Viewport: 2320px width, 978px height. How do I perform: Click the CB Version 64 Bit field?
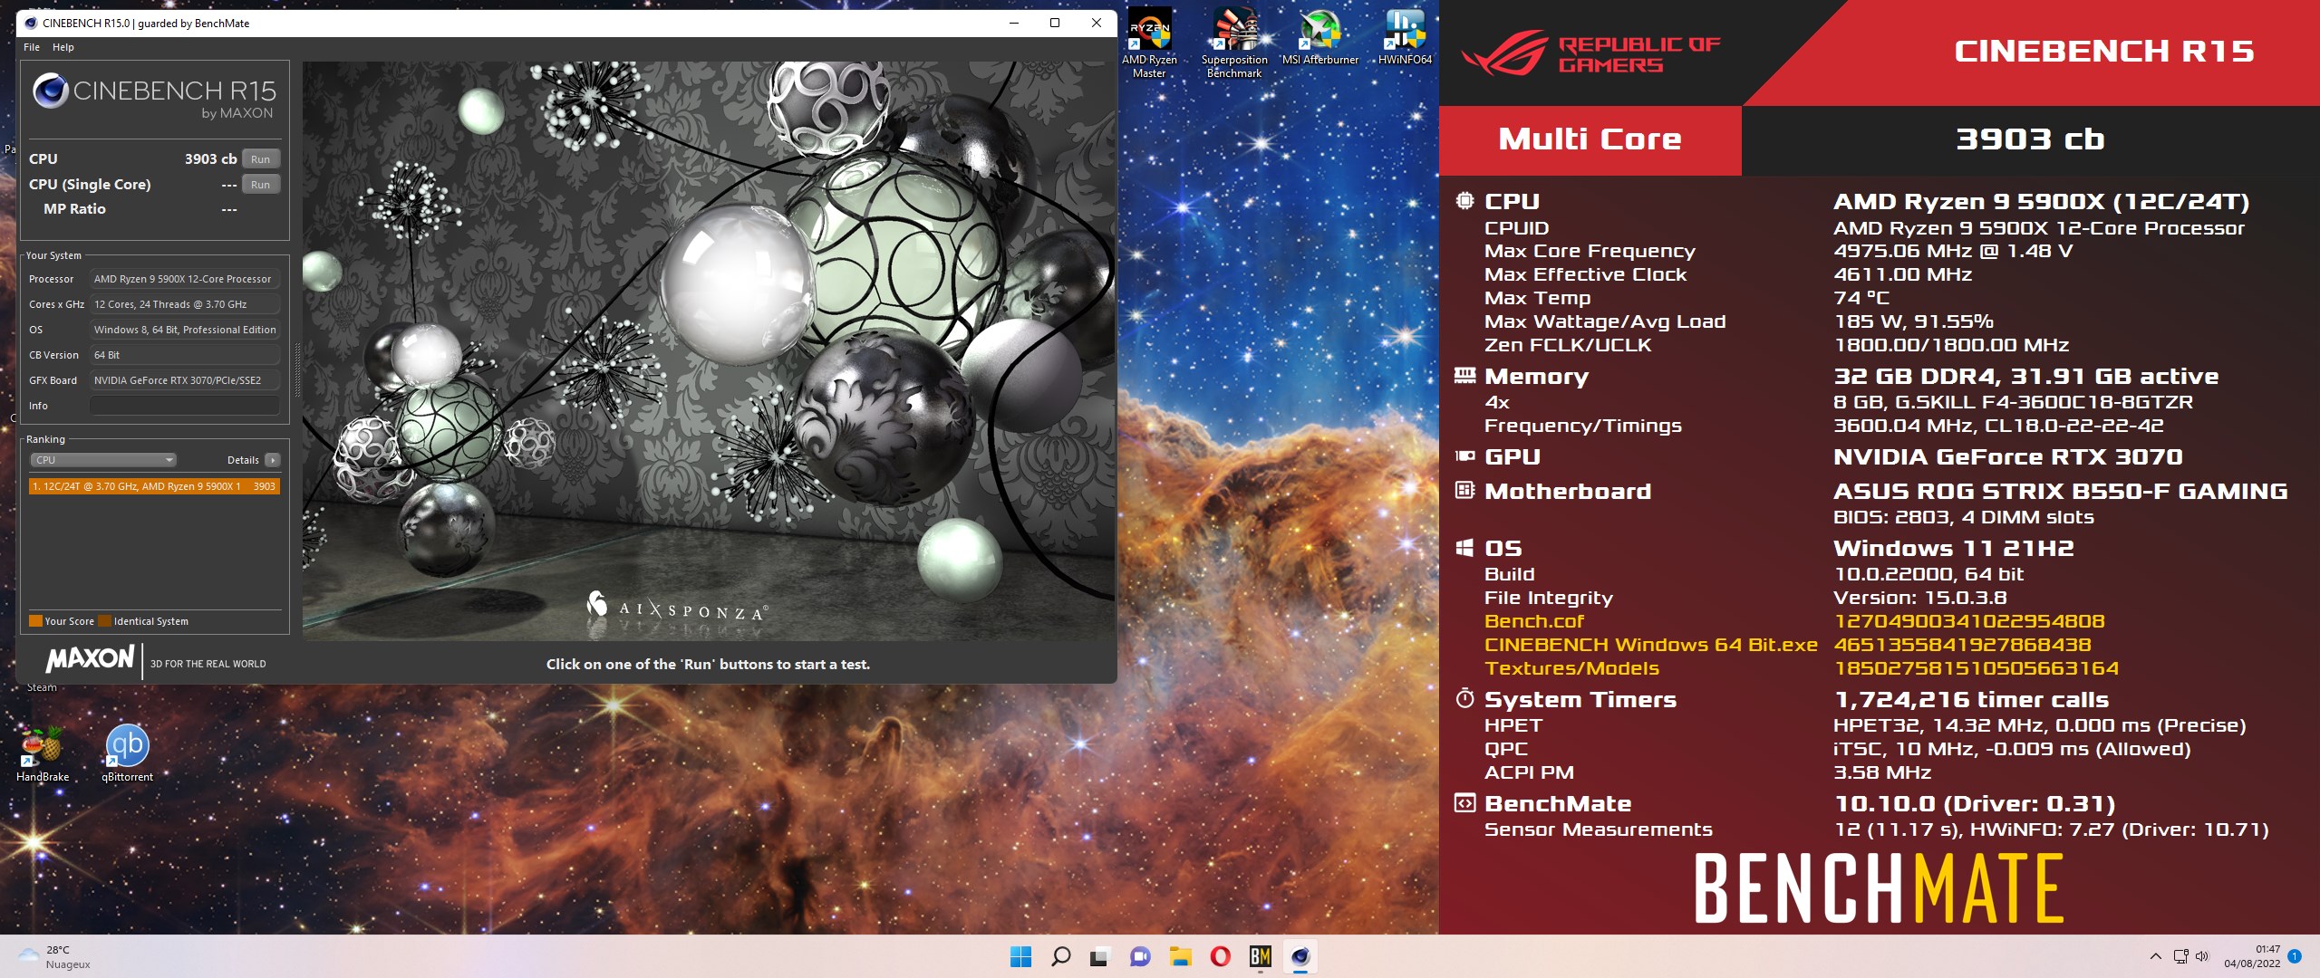184,355
